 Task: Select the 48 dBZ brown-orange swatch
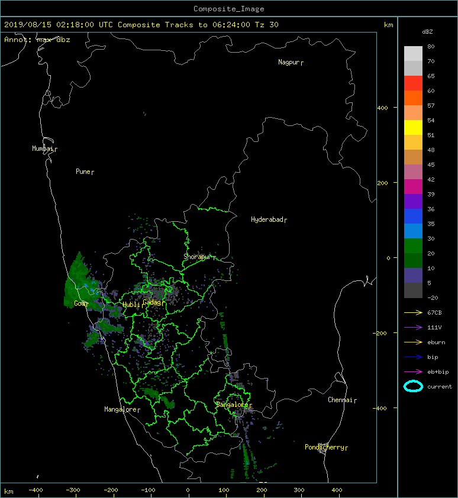pos(413,157)
